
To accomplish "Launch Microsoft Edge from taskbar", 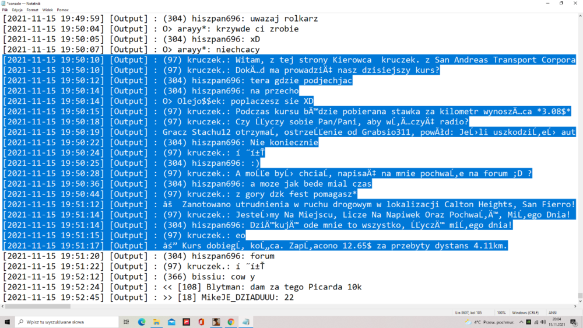I will point(142,322).
